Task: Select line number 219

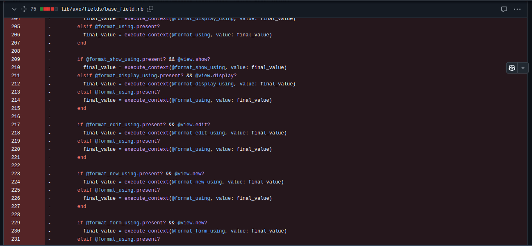Action: (x=16, y=141)
